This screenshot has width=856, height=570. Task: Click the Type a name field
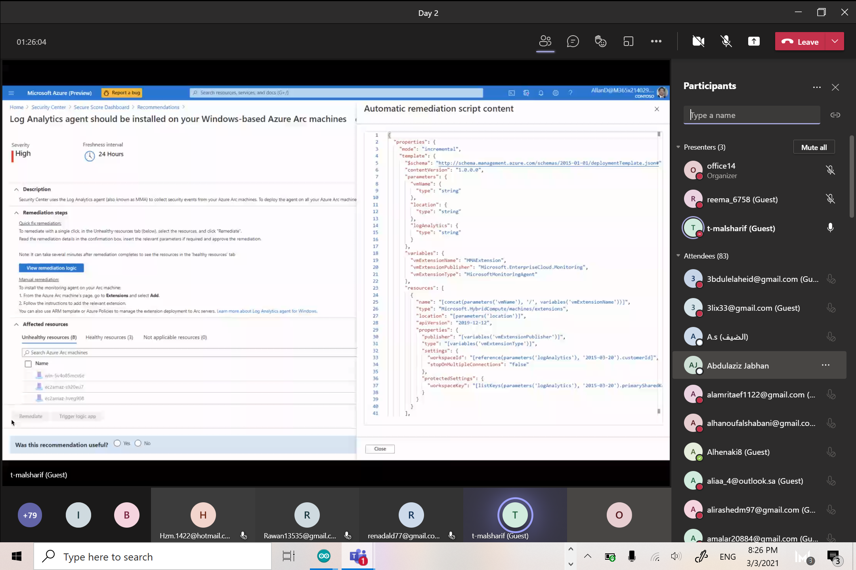point(751,115)
